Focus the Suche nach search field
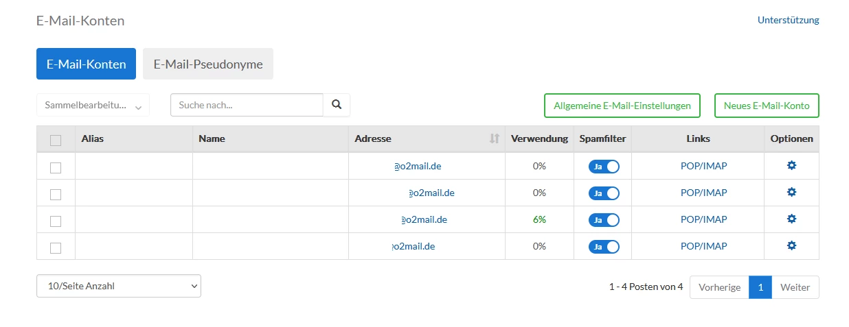The height and width of the screenshot is (327, 849). (x=247, y=105)
